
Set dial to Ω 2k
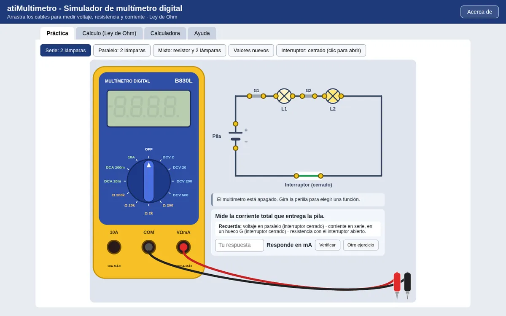click(149, 213)
